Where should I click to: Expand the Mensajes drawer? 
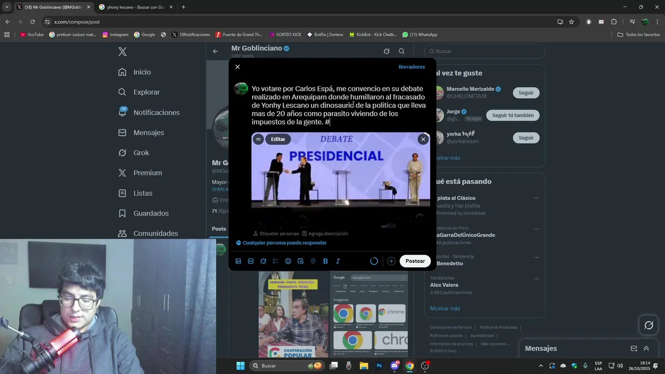[646, 349]
